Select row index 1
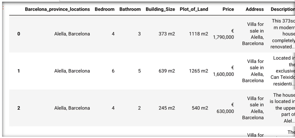 coord(19,71)
